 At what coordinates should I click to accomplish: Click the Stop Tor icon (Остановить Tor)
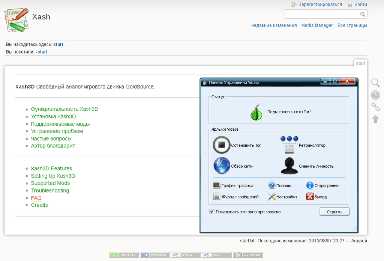point(222,145)
